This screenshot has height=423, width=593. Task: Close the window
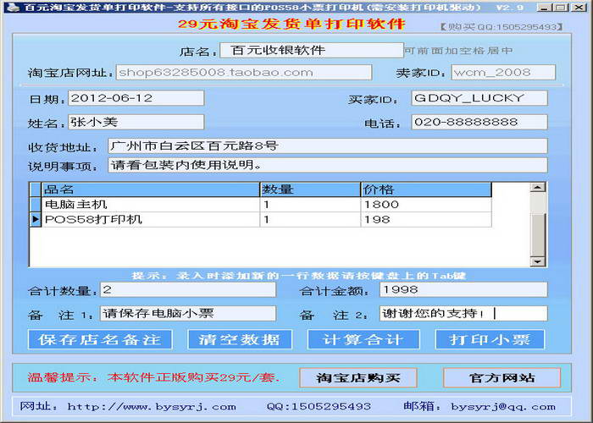click(579, 7)
